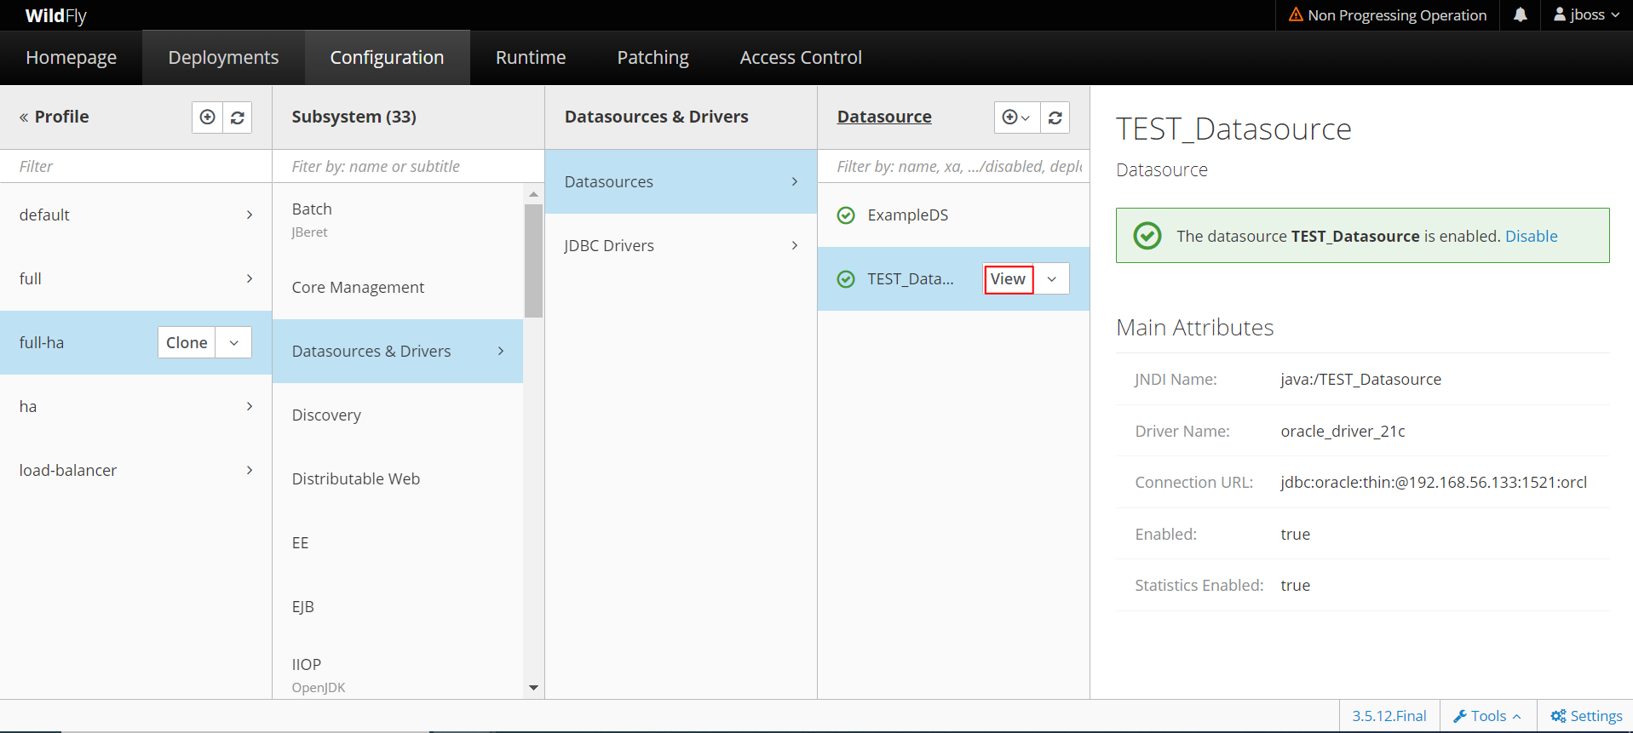Select the Datasources & Drivers subsystem
This screenshot has width=1633, height=733.
pyautogui.click(x=397, y=351)
